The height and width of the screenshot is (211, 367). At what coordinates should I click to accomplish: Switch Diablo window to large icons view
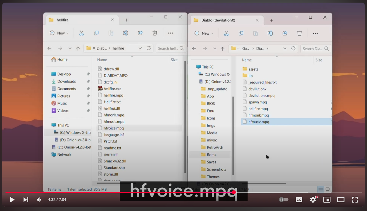(x=327, y=190)
